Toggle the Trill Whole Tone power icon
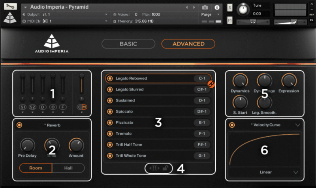This screenshot has height=188, width=316. click(110, 156)
